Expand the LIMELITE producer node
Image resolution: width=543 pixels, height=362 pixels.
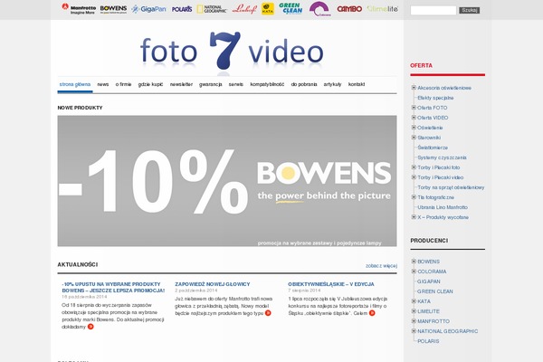414,311
